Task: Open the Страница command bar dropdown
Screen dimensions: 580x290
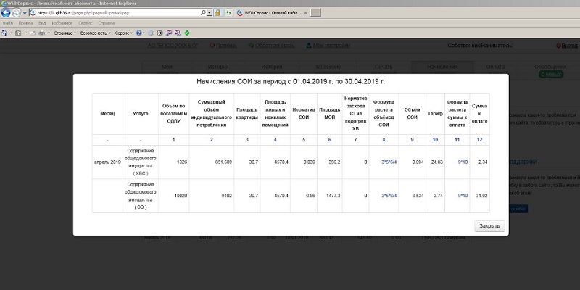Action: (65, 33)
